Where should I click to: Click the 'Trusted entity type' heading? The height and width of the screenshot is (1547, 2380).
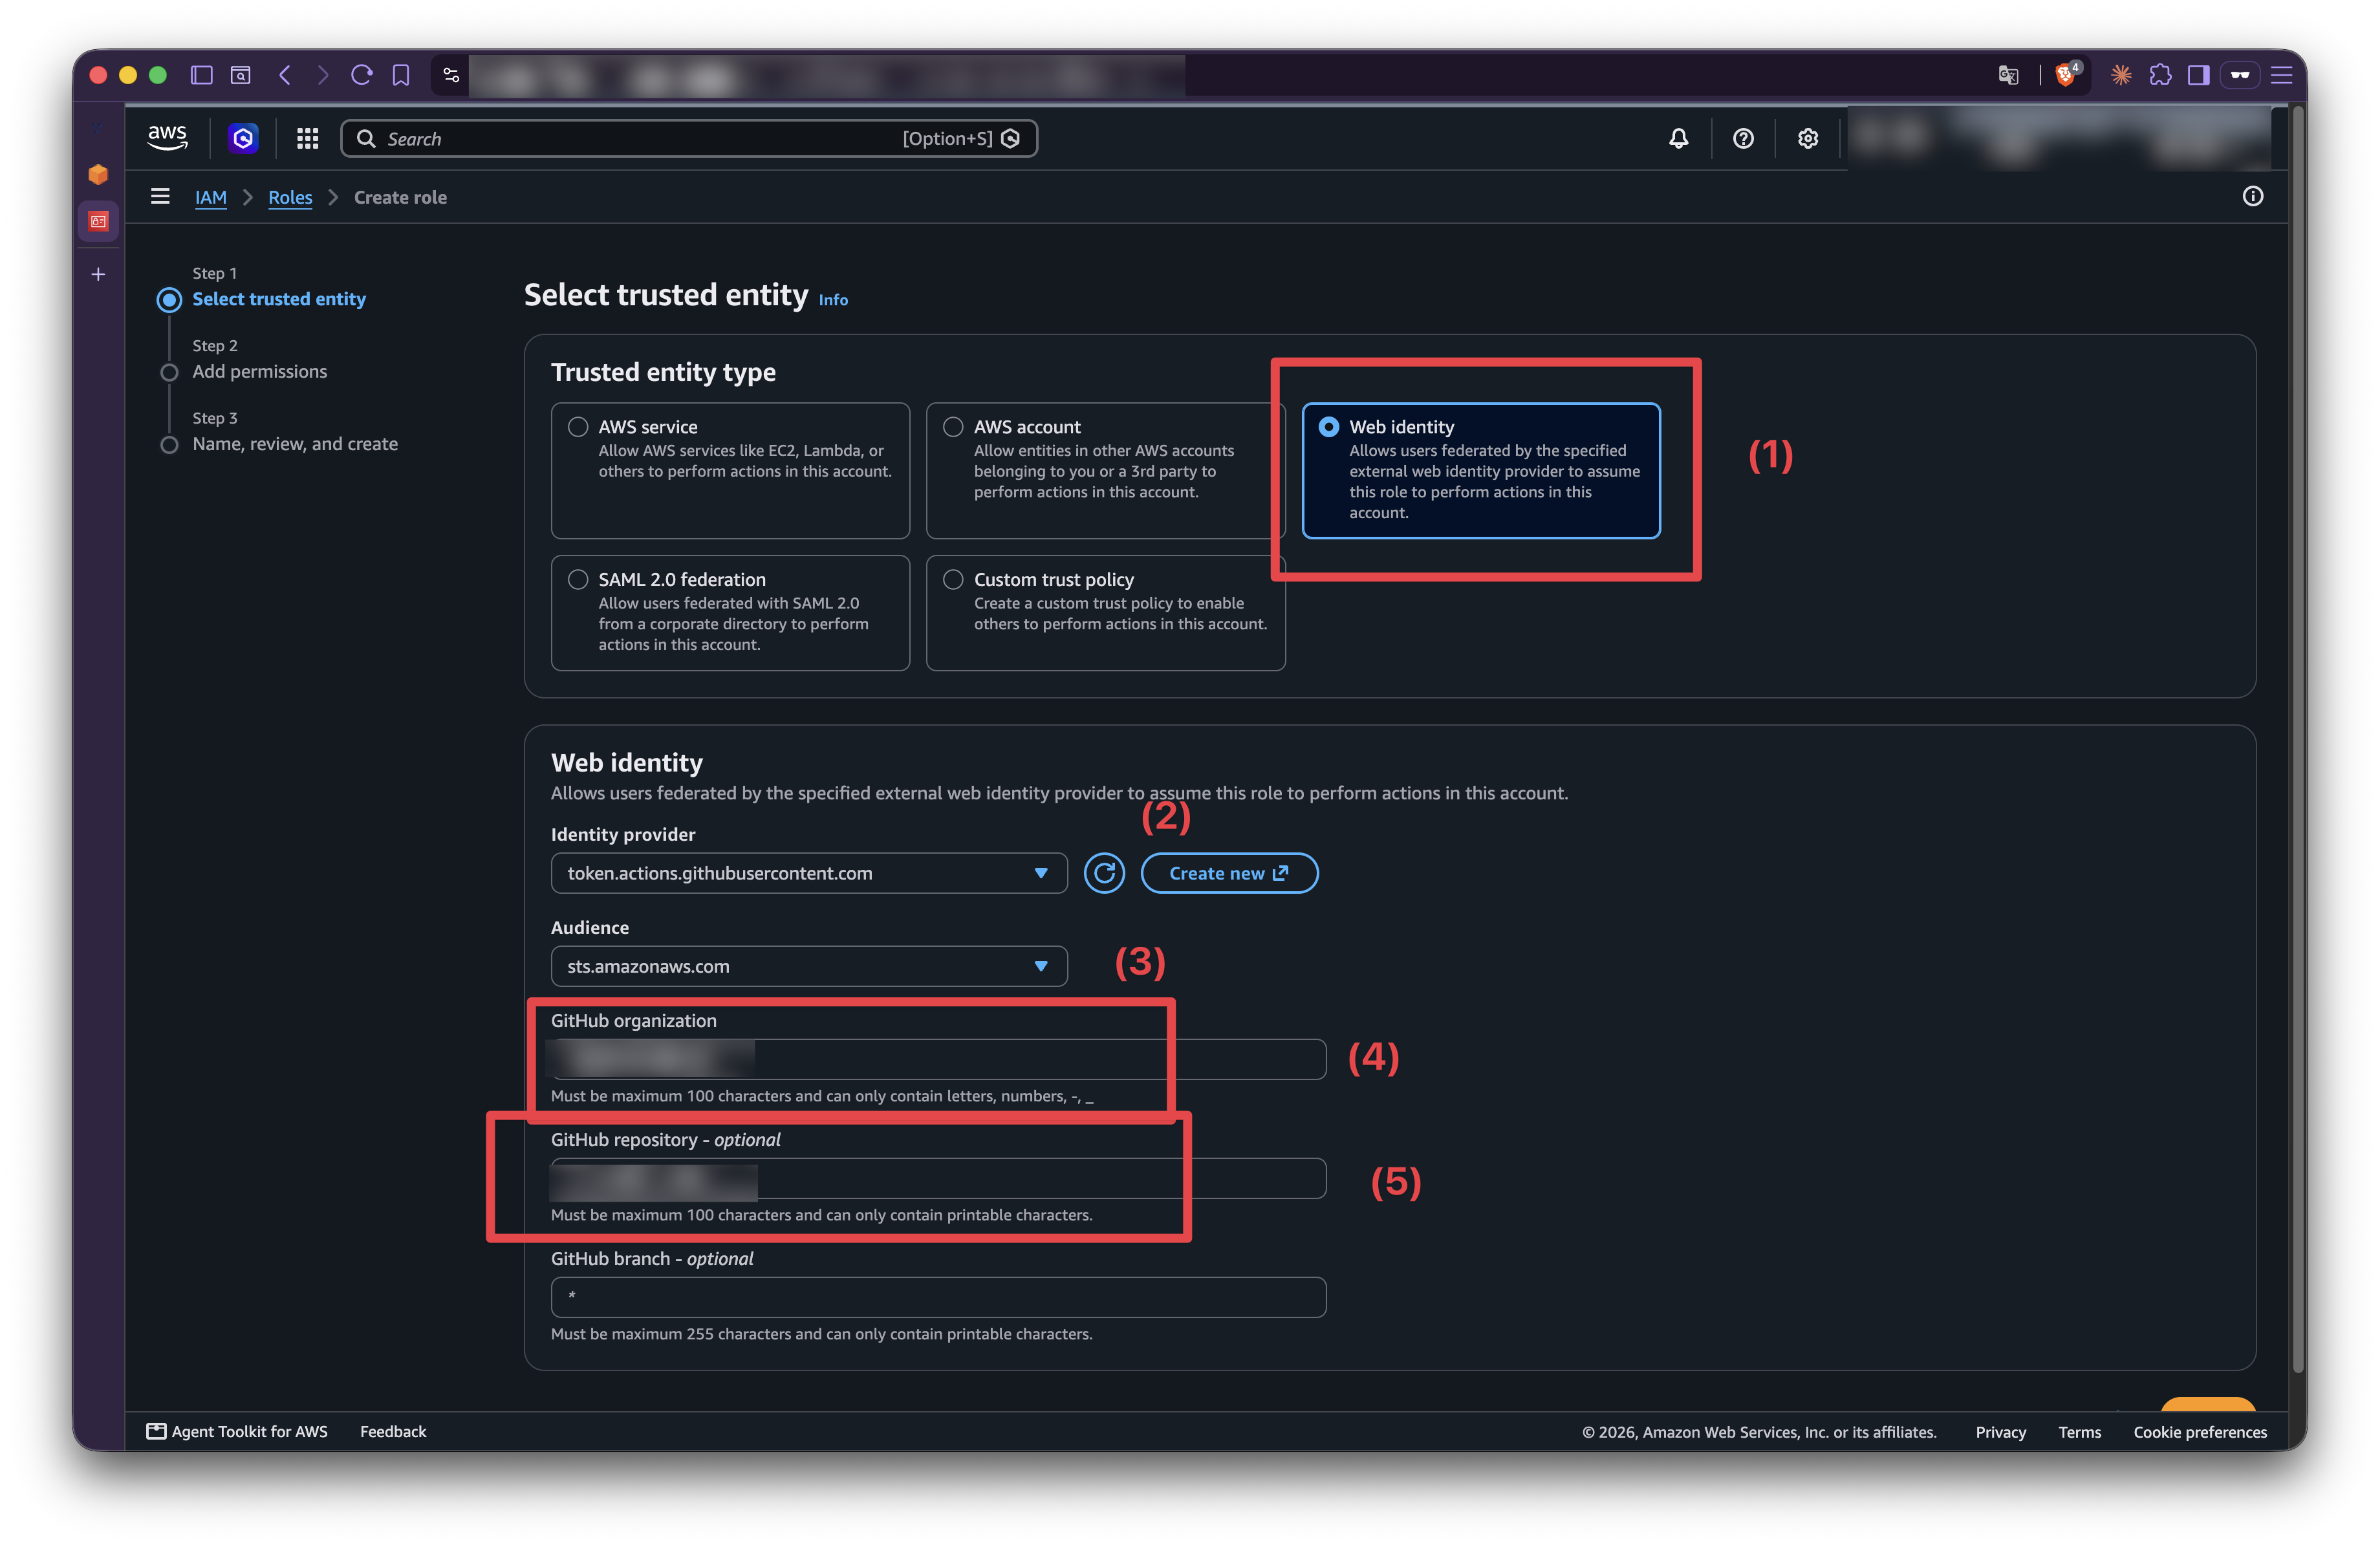click(x=663, y=372)
